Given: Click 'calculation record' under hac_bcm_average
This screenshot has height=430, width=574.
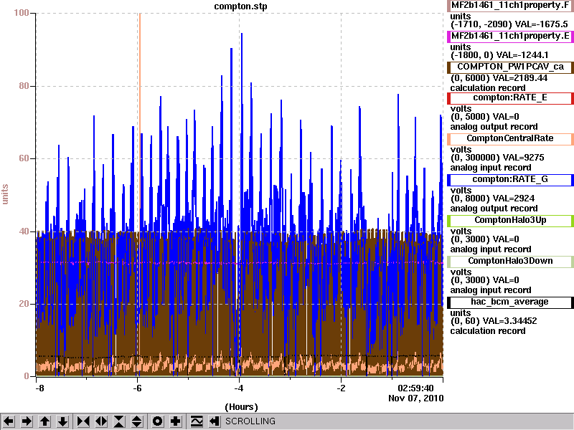Looking at the screenshot, I should 488,331.
